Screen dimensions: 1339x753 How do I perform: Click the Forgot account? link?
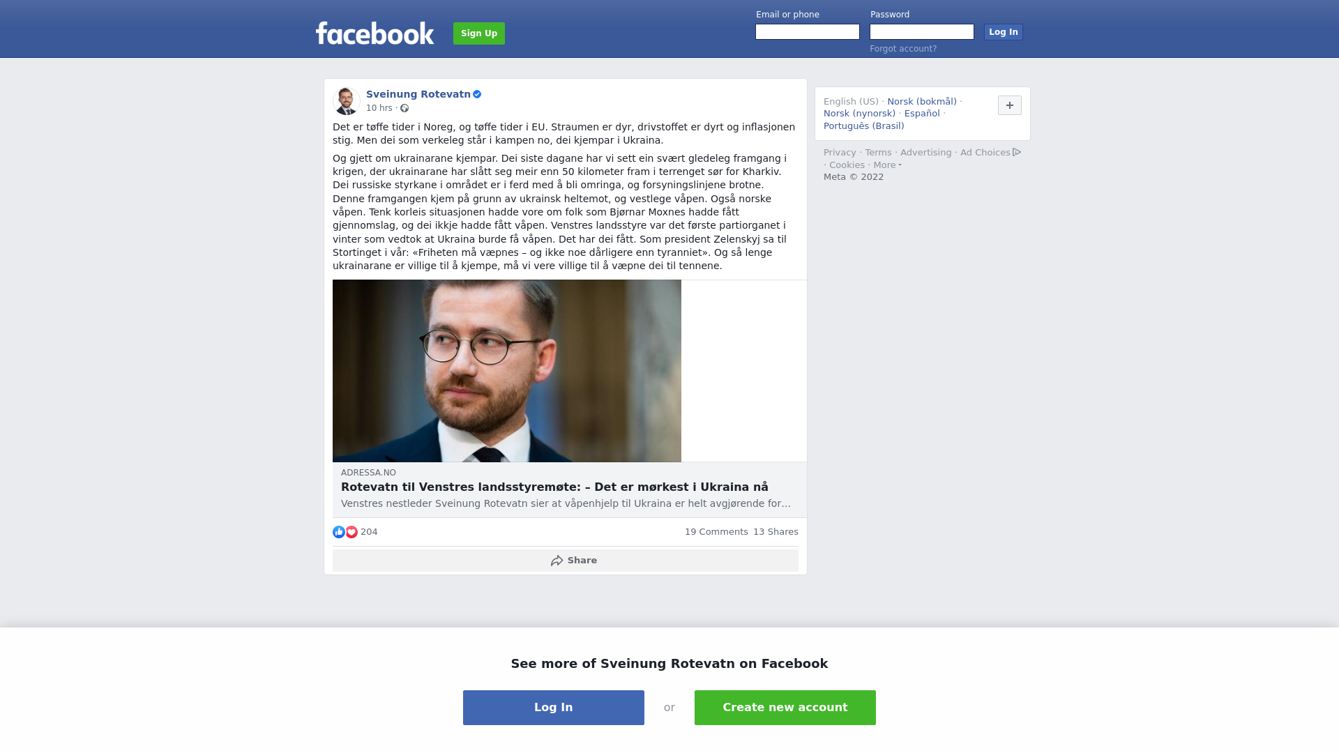pos(903,49)
